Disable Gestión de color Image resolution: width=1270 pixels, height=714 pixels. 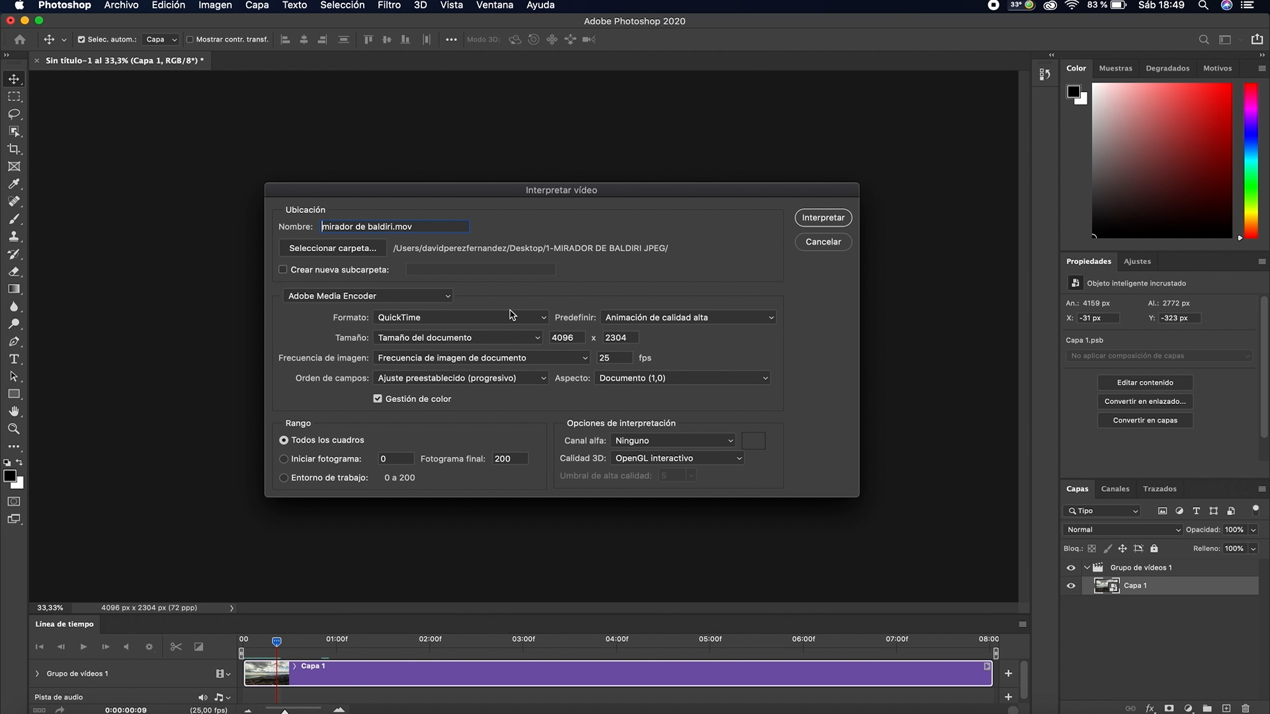coord(377,399)
